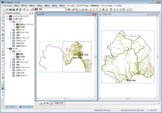Image resolution: width=162 pixels, height=113 pixels.
Task: Select 行政界 layer under 下北郡川内町
Action: click(22, 27)
